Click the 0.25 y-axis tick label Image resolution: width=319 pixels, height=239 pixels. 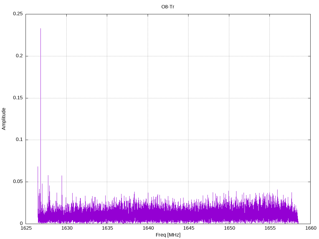pyautogui.click(x=18, y=14)
